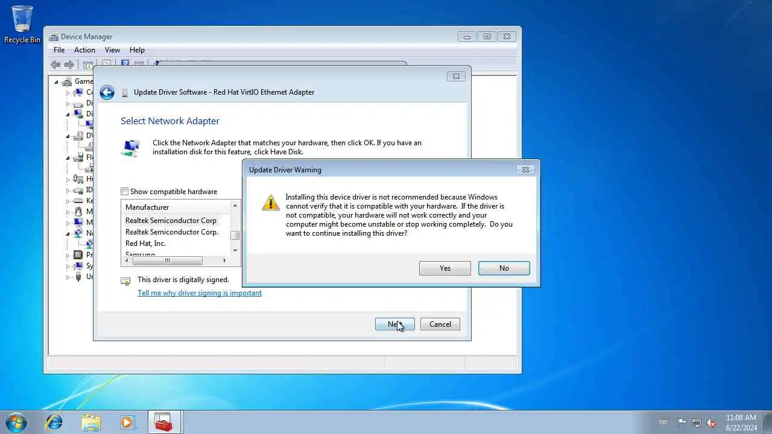Expand the Keyboards category
The image size is (772, 434).
coord(68,201)
